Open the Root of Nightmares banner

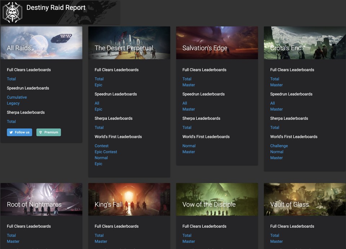pos(41,199)
